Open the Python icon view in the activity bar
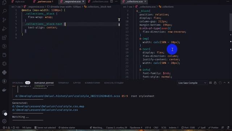Screen dimensions: 232x131 tap(4, 72)
